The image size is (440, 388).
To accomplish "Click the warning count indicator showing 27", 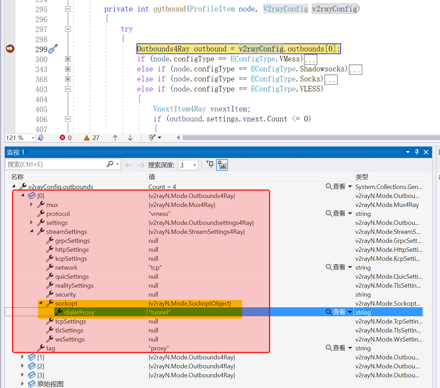I will (x=92, y=138).
